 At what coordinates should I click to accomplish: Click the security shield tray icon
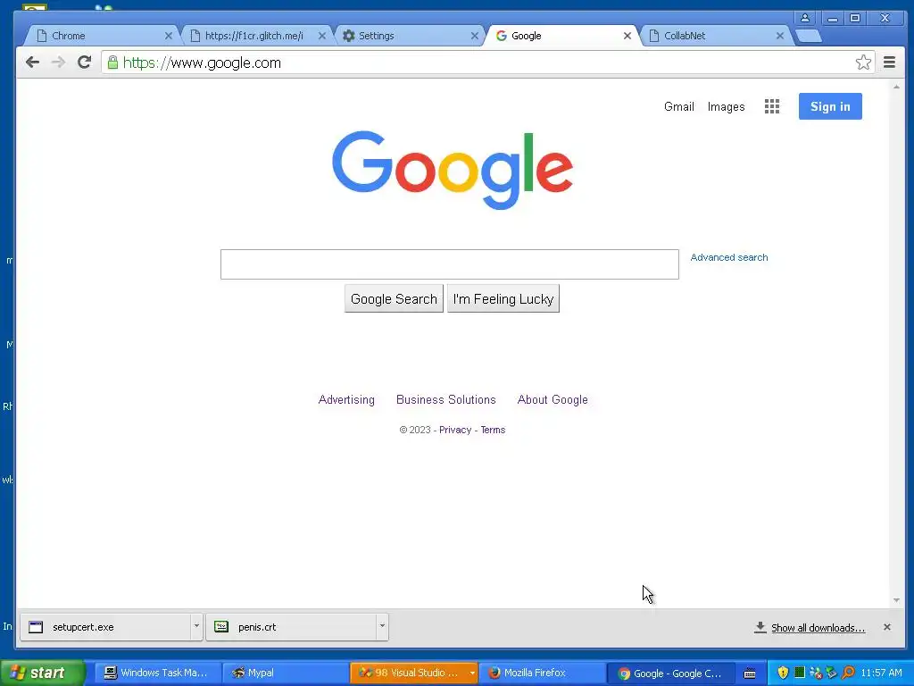(x=783, y=673)
